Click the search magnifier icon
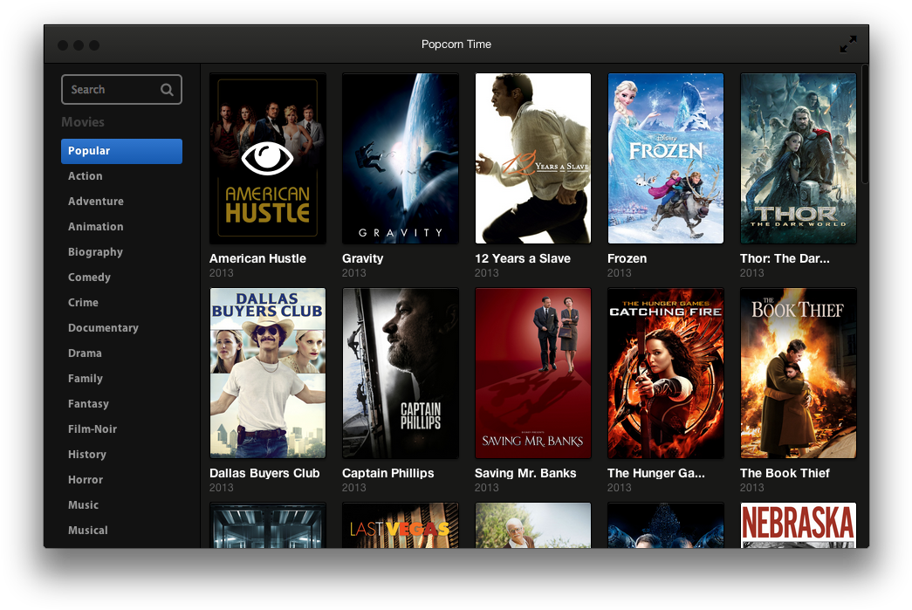The width and height of the screenshot is (912, 610). point(167,90)
